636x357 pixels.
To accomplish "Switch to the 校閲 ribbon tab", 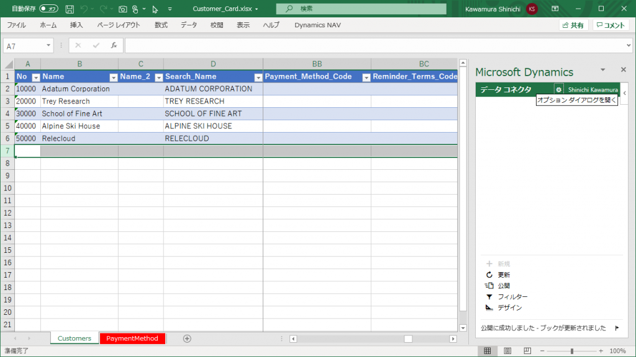I will [x=217, y=25].
